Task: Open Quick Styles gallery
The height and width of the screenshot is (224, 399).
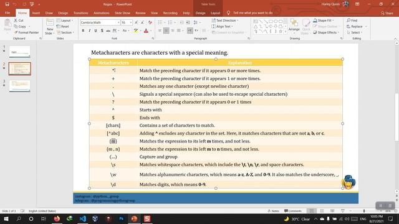Action: (306, 27)
